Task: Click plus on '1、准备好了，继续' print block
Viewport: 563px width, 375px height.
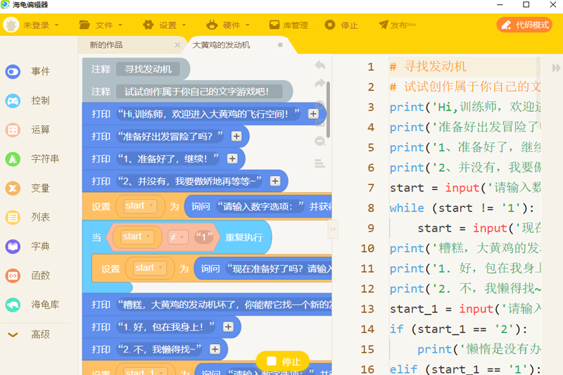Action: point(232,158)
